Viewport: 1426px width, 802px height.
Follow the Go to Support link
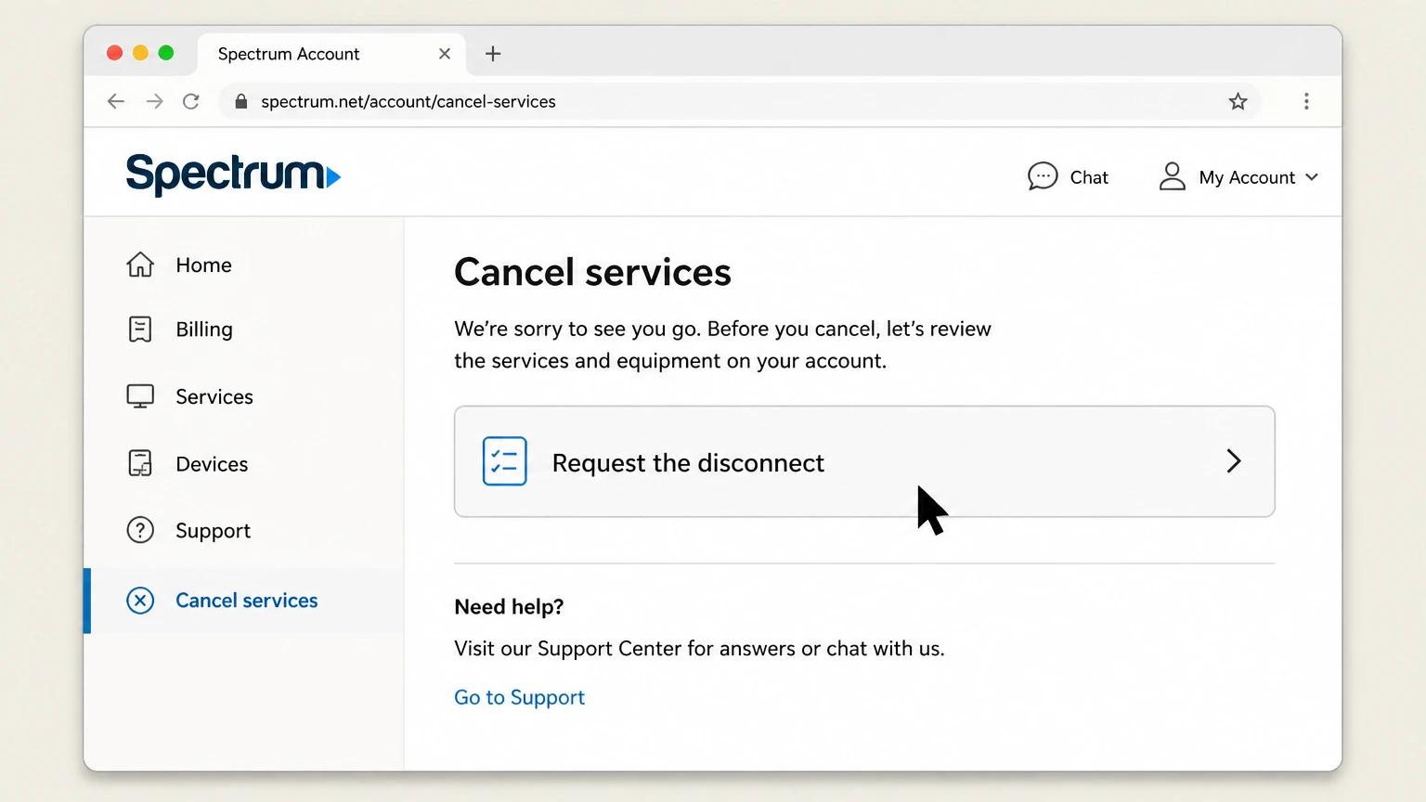coord(519,698)
